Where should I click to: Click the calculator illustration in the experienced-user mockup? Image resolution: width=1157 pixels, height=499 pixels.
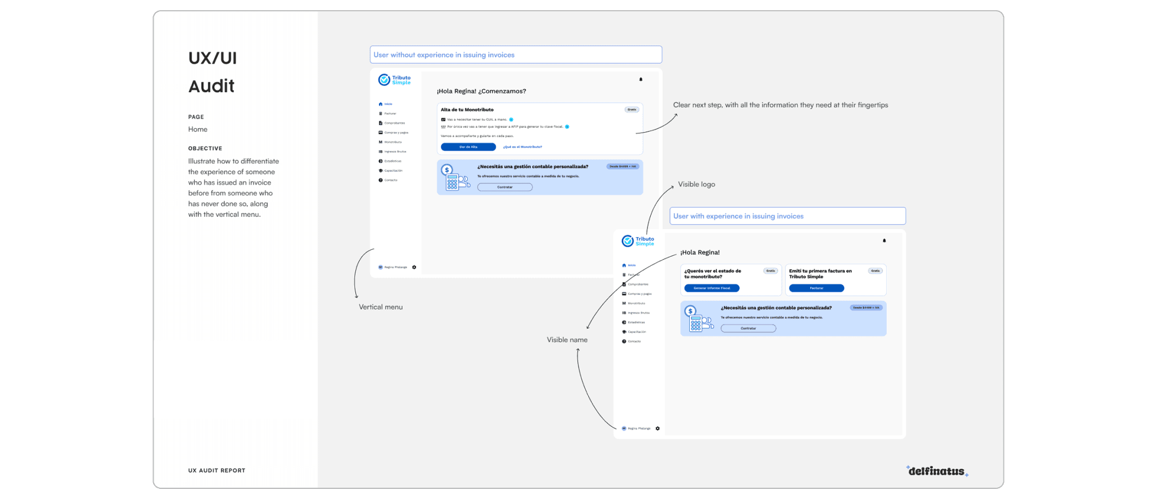click(x=699, y=318)
